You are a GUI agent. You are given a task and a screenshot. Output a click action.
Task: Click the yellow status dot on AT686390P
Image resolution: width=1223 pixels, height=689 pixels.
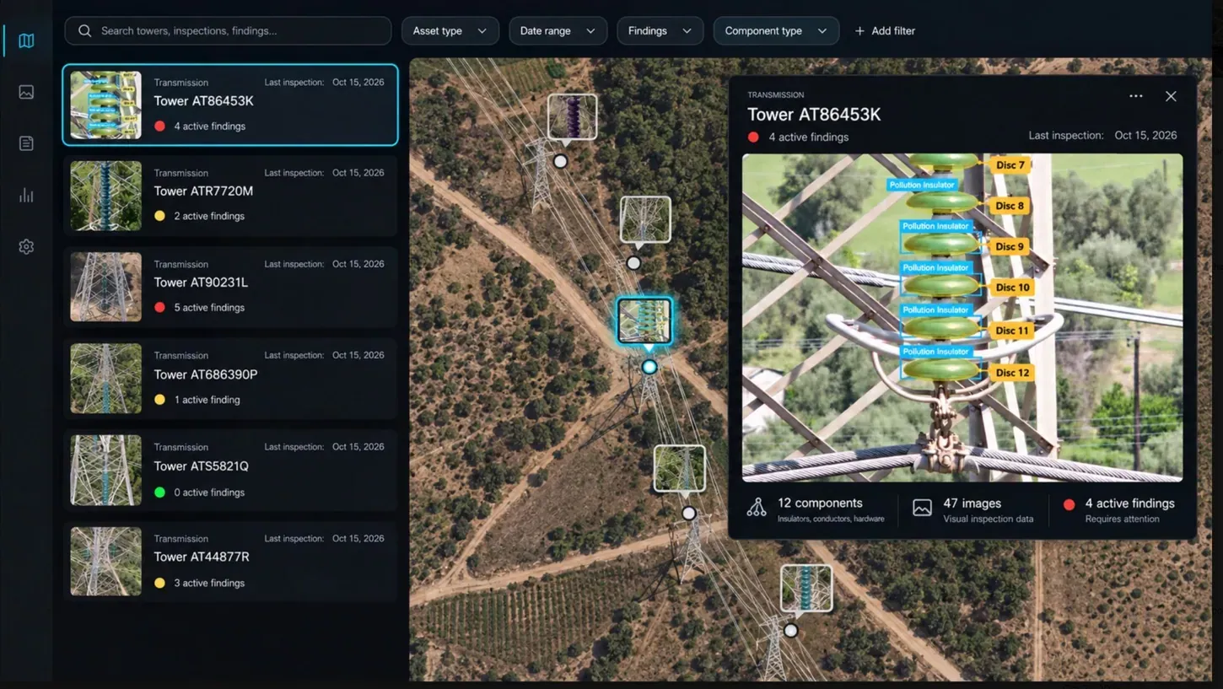159,400
